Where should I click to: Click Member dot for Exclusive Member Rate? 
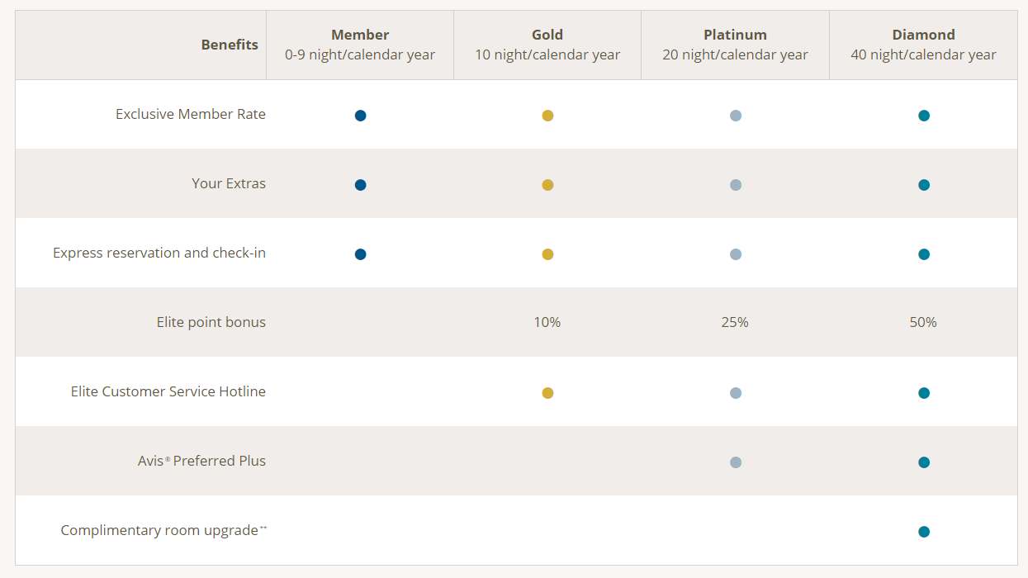click(x=360, y=116)
